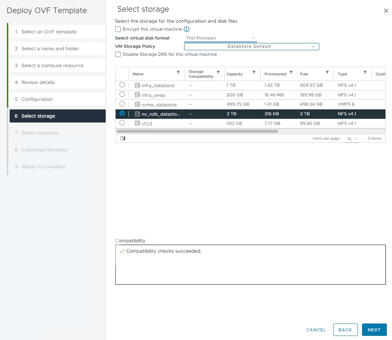Image resolution: width=392 pixels, height=340 pixels.
Task: Click the Name column filter icon
Action: point(178,72)
